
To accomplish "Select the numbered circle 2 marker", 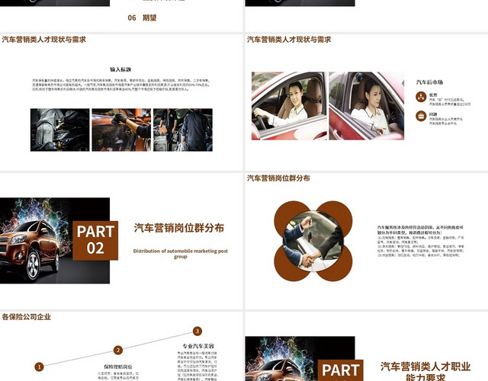I will pyautogui.click(x=117, y=351).
